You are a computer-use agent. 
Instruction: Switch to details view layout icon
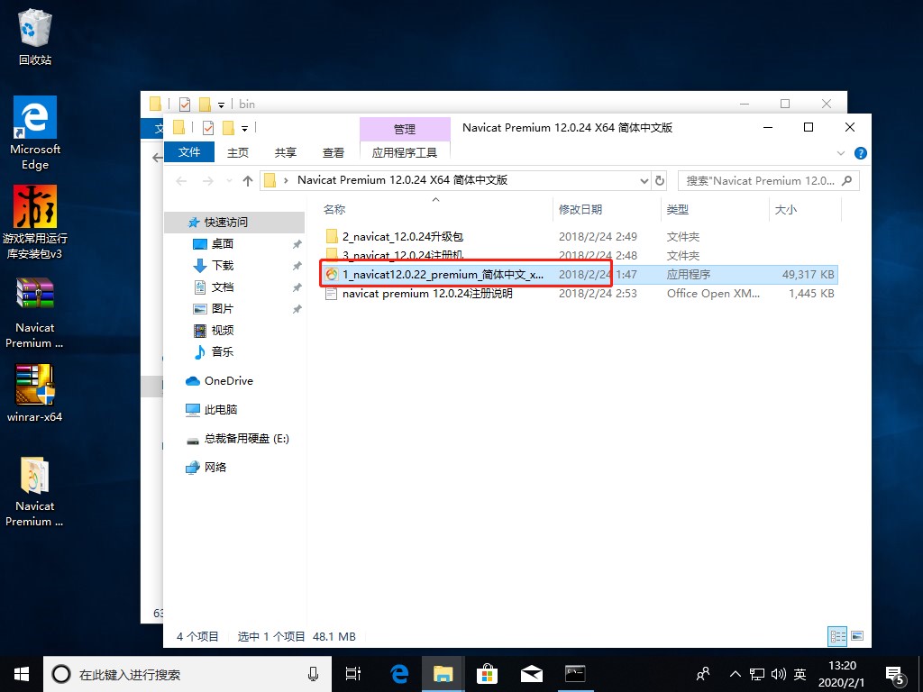click(x=837, y=636)
